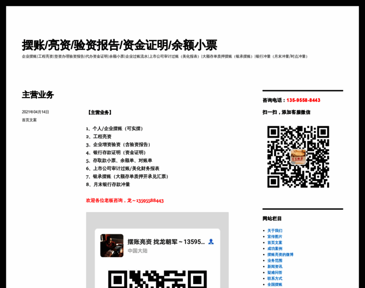The width and height of the screenshot is (365, 288).
Task: Open 成功案例 in sidebar menu
Action: [x=275, y=249]
